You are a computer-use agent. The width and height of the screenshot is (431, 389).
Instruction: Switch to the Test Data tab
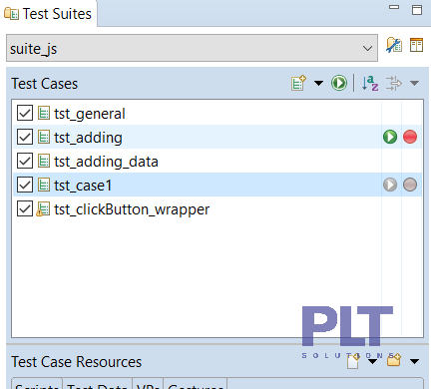97,385
